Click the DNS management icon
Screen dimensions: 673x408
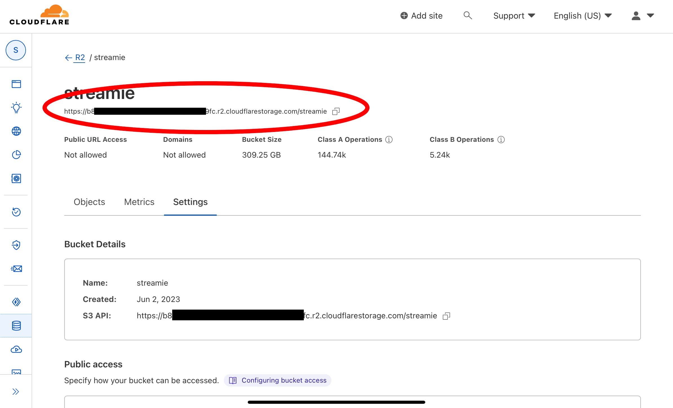(x=16, y=131)
